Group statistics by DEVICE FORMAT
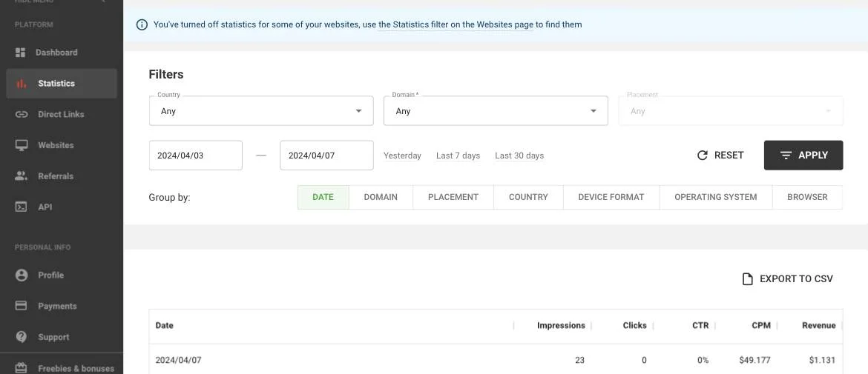This screenshot has height=374, width=868. pyautogui.click(x=611, y=197)
